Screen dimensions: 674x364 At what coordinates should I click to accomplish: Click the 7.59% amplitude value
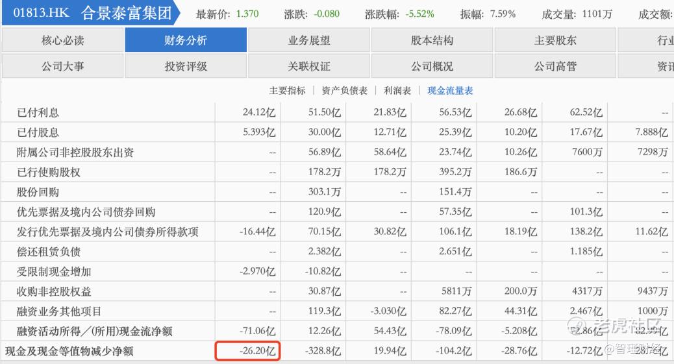(503, 14)
